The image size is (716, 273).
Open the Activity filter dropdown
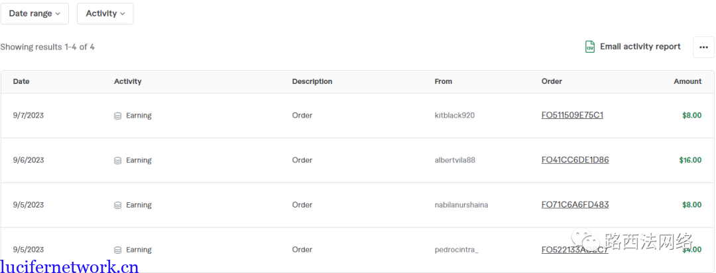(x=105, y=14)
